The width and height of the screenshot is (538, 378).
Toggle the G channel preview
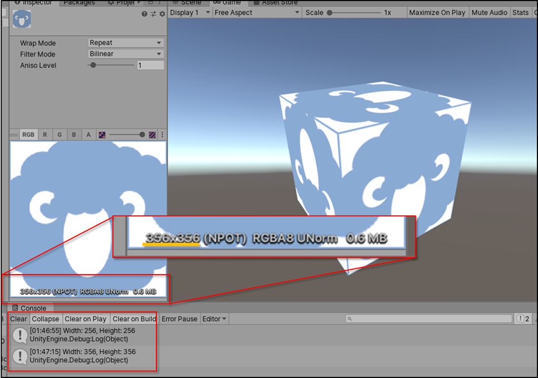pos(60,135)
